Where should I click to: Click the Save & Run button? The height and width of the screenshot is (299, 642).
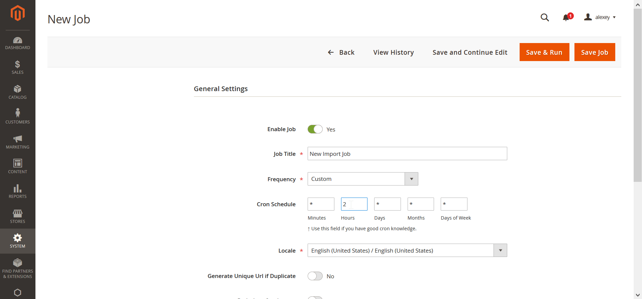(x=544, y=52)
